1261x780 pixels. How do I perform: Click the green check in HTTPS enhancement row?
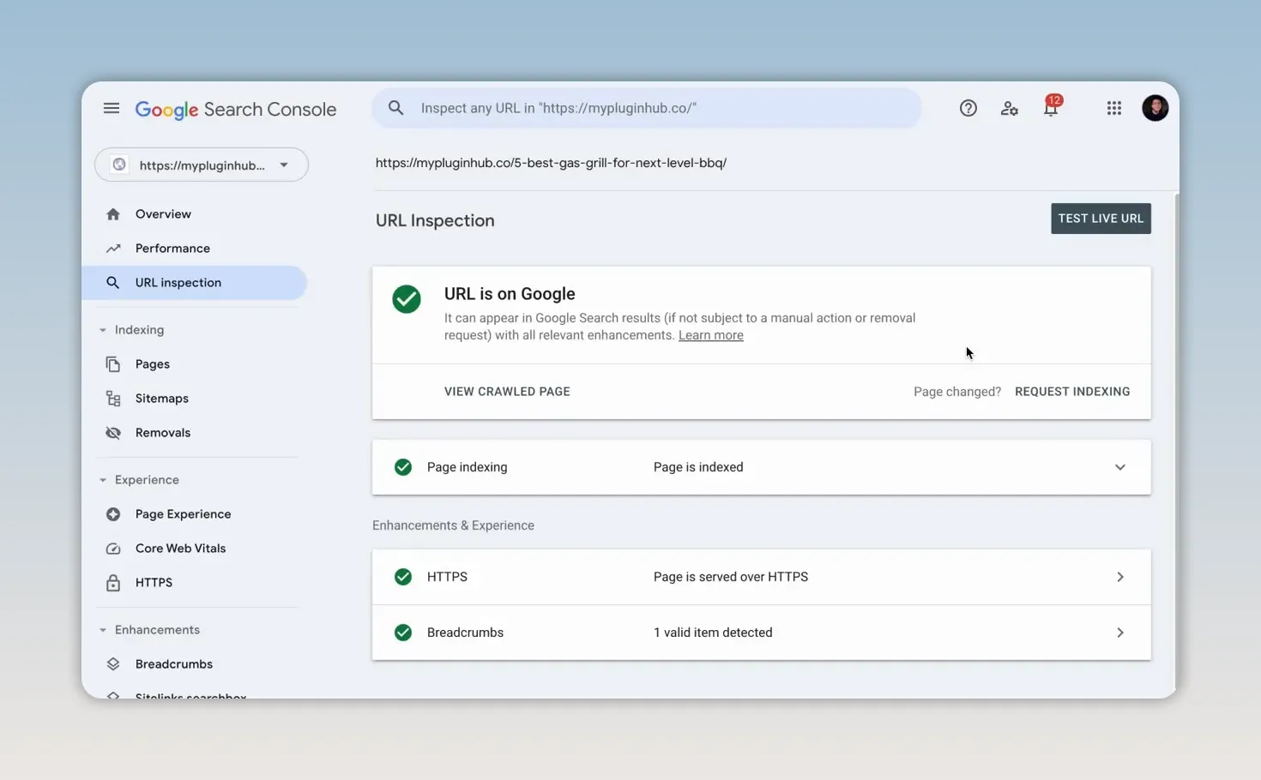pyautogui.click(x=403, y=577)
